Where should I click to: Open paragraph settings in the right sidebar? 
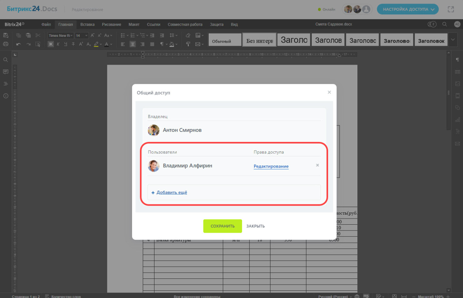[x=457, y=60]
